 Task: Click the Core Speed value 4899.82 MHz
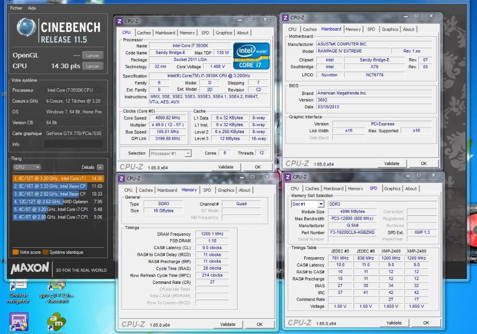(x=167, y=118)
